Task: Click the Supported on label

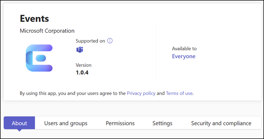Action: (x=90, y=41)
